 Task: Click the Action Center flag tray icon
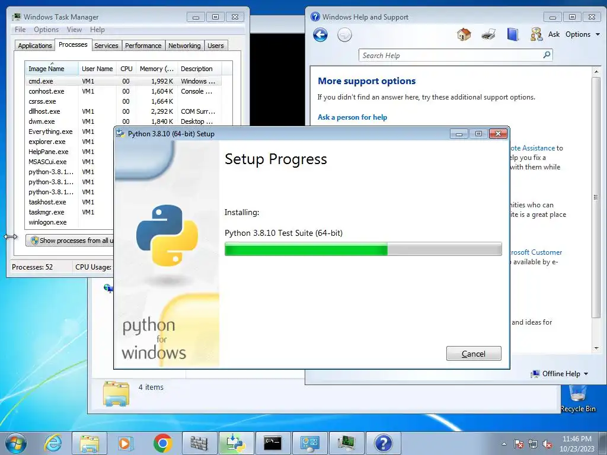pos(518,444)
